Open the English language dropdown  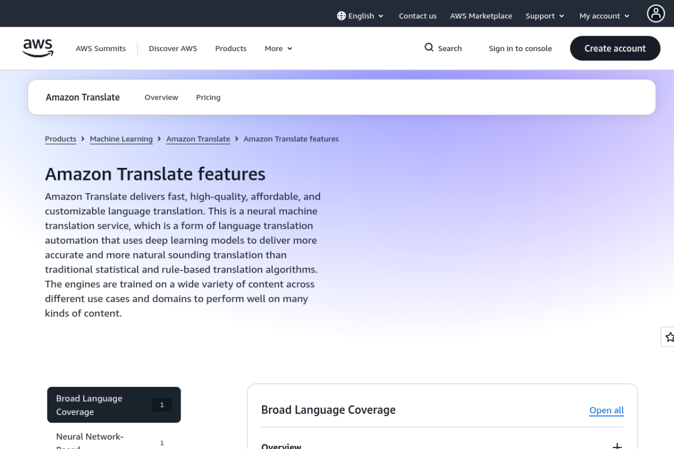point(361,16)
